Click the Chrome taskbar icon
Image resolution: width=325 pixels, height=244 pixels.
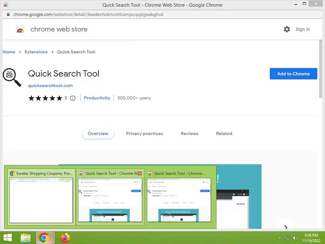pyautogui.click(x=44, y=238)
